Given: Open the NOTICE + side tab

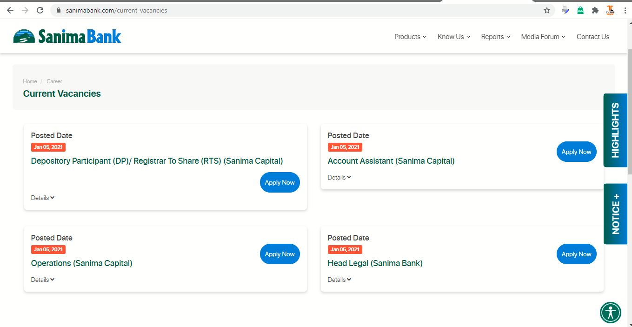Looking at the screenshot, I should [615, 214].
